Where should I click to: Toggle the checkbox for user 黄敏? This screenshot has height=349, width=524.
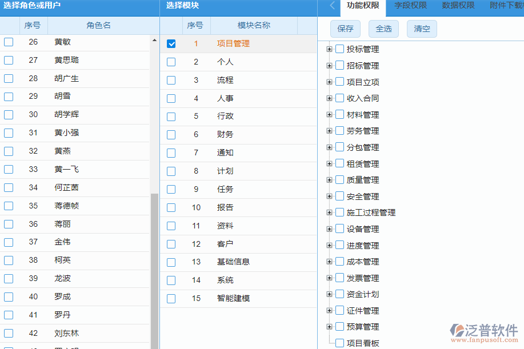(x=9, y=42)
